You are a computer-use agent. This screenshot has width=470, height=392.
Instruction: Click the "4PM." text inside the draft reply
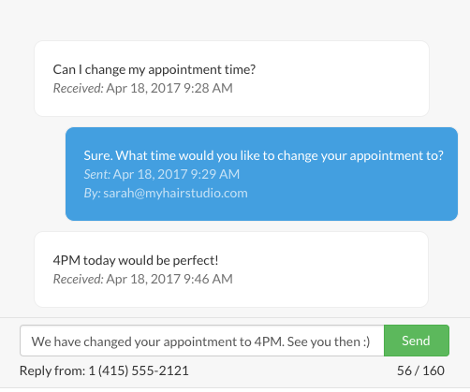tap(270, 341)
